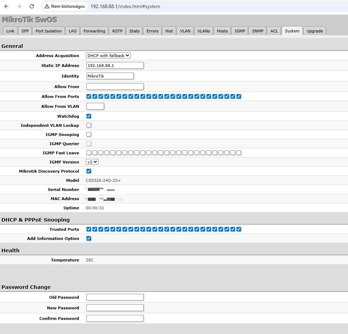
Task: Open the VLANs tab
Action: [x=204, y=31]
